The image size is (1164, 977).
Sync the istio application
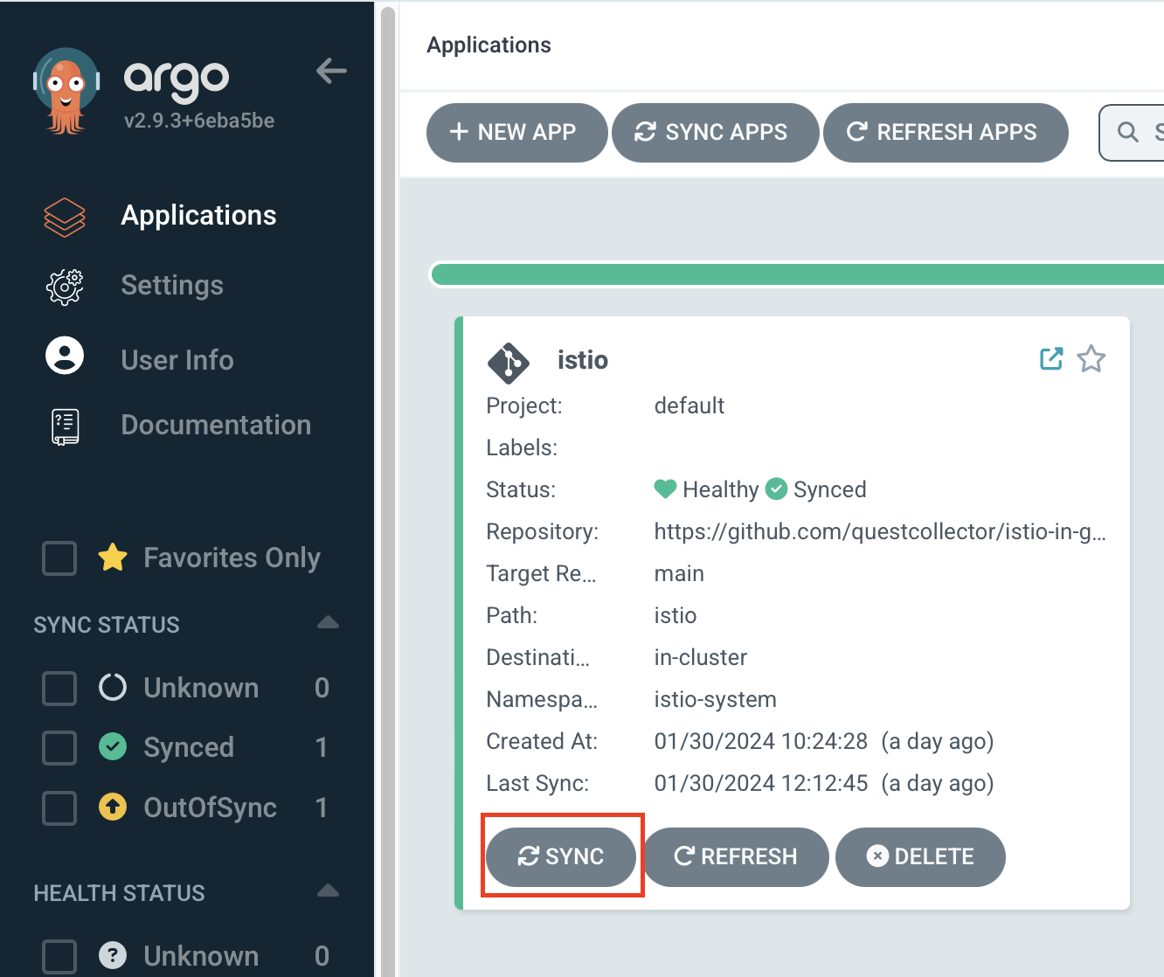coord(561,856)
